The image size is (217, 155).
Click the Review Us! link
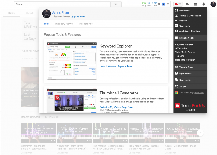coord(199,93)
